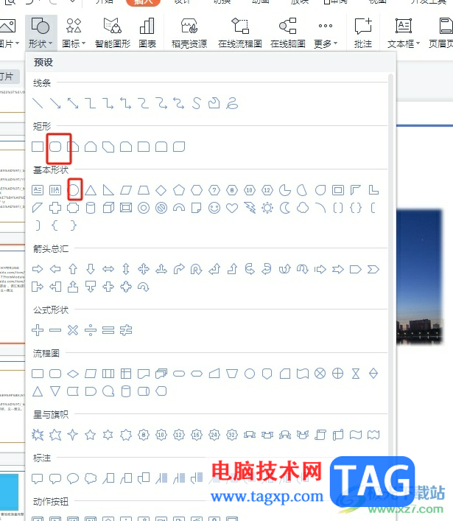Select the right triangle shape
The image size is (453, 521).
(x=108, y=190)
